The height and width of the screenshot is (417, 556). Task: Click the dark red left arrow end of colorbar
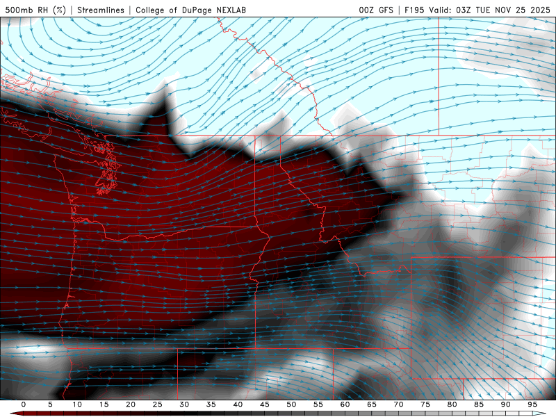coord(16,414)
